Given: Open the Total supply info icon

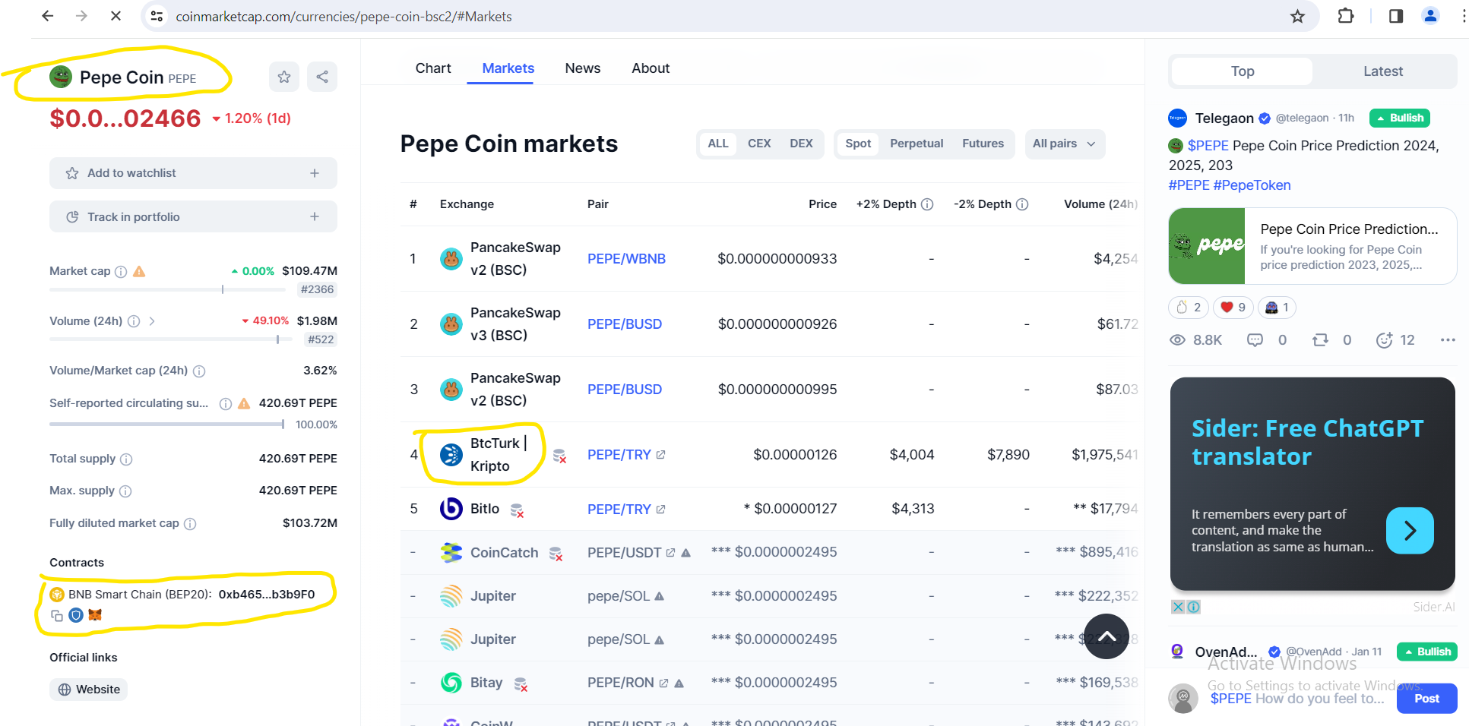Looking at the screenshot, I should (x=126, y=459).
